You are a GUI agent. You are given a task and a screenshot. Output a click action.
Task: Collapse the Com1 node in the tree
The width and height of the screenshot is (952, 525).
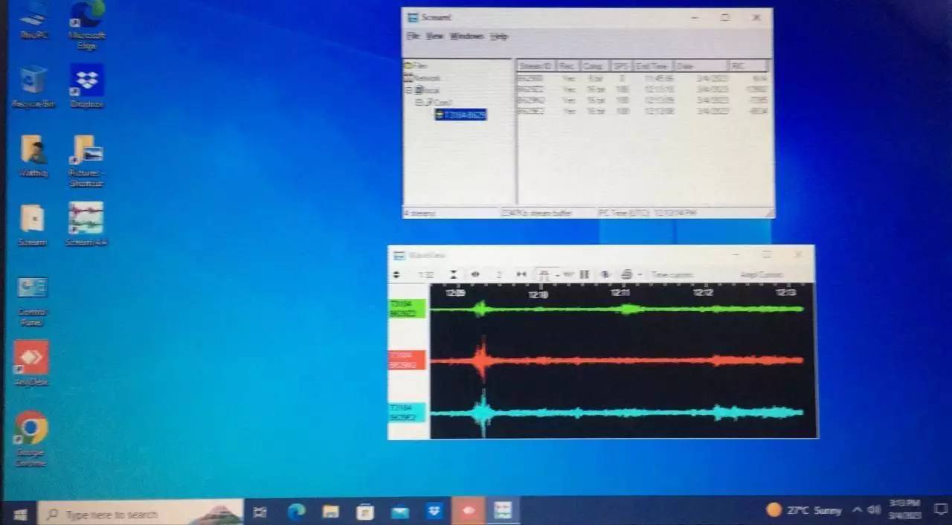[x=418, y=103]
